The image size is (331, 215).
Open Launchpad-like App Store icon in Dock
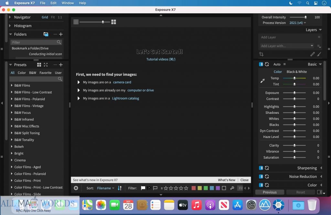pyautogui.click(x=237, y=205)
